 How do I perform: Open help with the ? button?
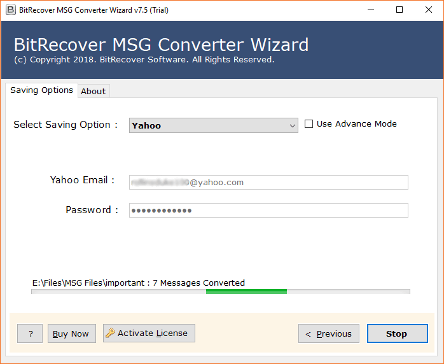click(x=30, y=333)
